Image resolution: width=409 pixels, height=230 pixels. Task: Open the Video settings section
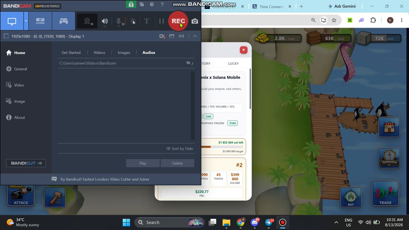[15, 85]
